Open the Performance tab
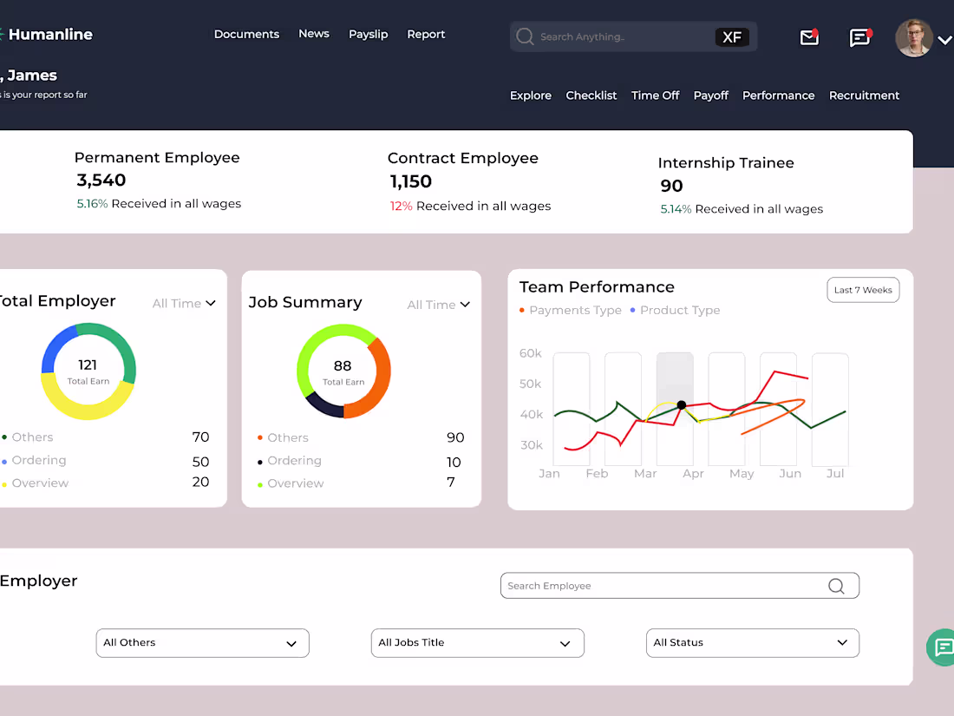The width and height of the screenshot is (954, 716). (x=778, y=95)
